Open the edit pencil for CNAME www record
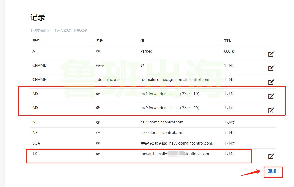 pyautogui.click(x=271, y=68)
